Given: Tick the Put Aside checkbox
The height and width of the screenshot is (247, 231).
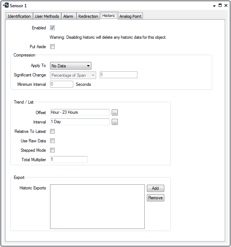Looking at the screenshot, I should tap(52, 47).
